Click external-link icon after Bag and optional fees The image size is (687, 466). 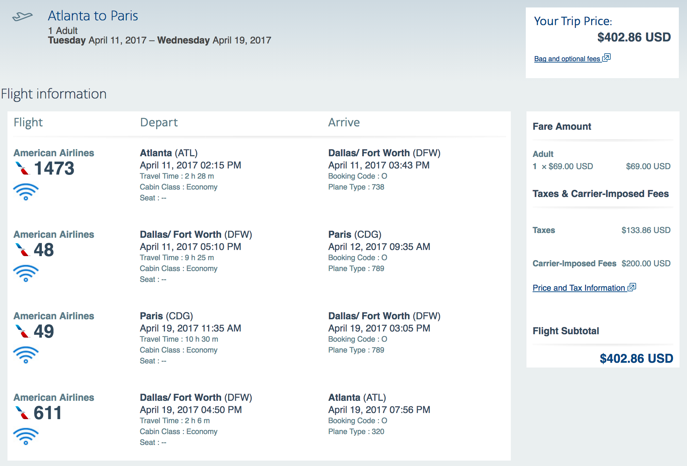(x=607, y=58)
